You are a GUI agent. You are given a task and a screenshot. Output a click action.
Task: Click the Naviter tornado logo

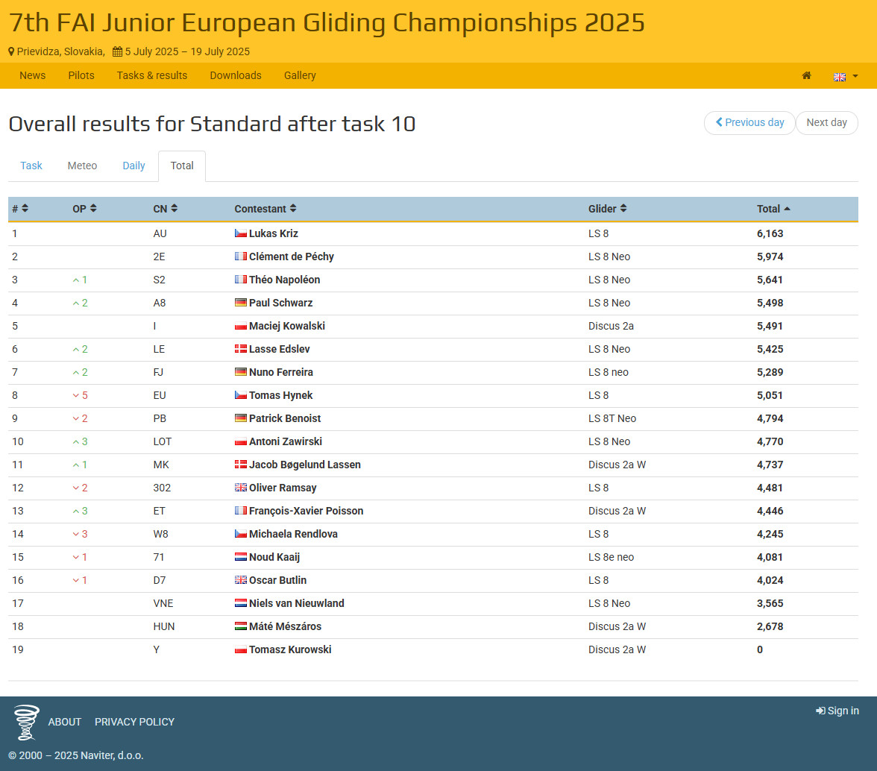[x=26, y=722]
